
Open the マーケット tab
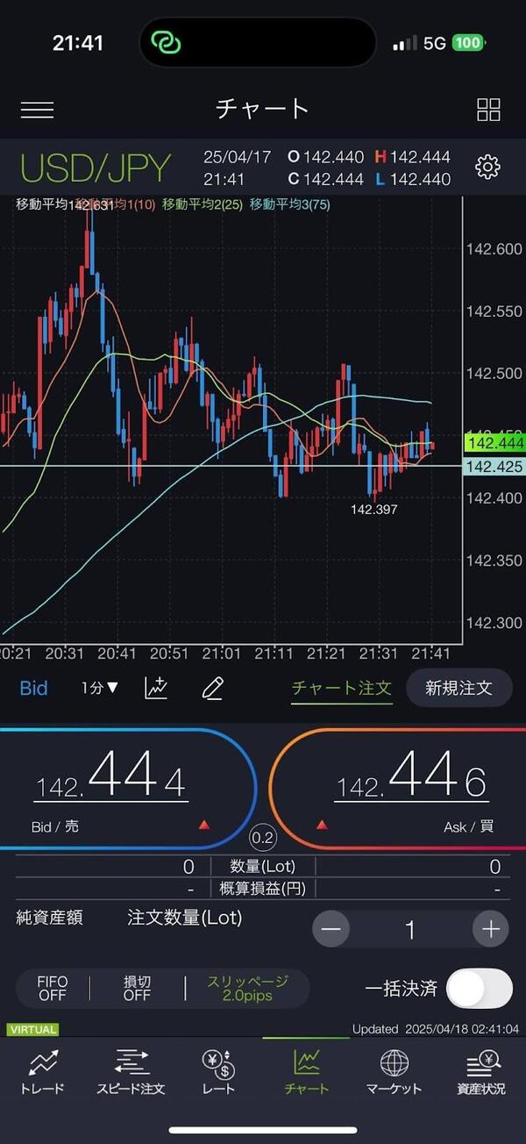pos(394,1072)
